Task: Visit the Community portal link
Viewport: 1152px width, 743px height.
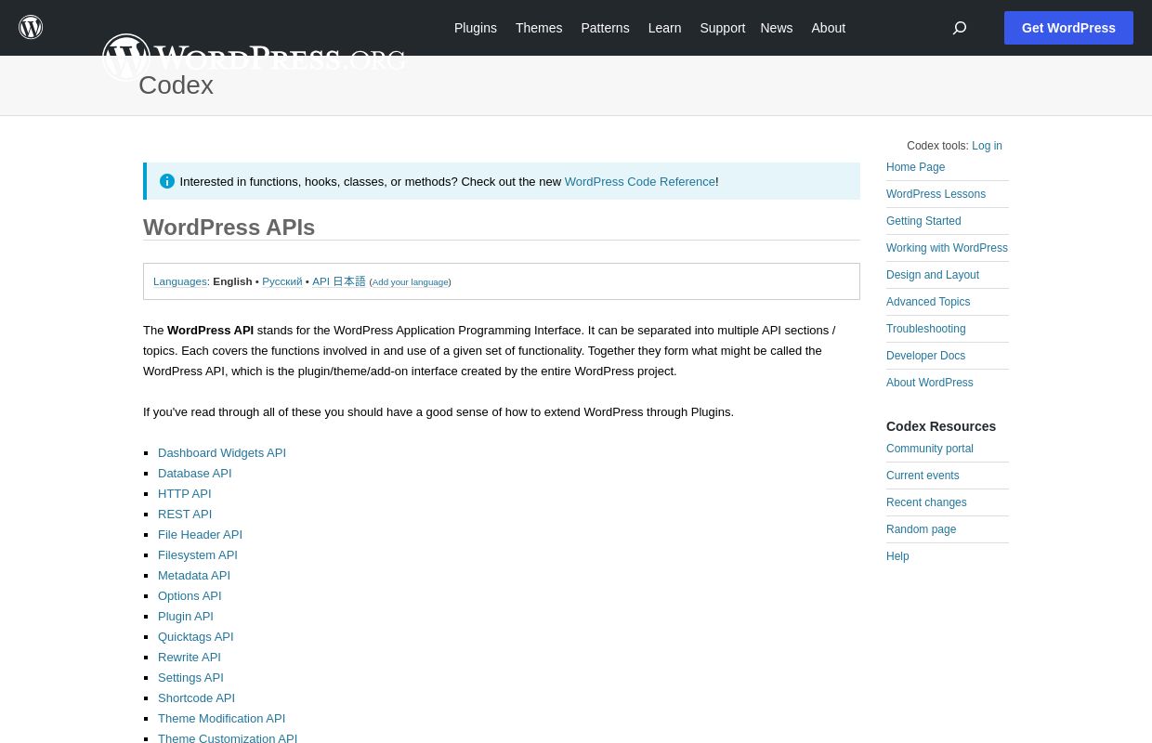Action: (x=930, y=449)
